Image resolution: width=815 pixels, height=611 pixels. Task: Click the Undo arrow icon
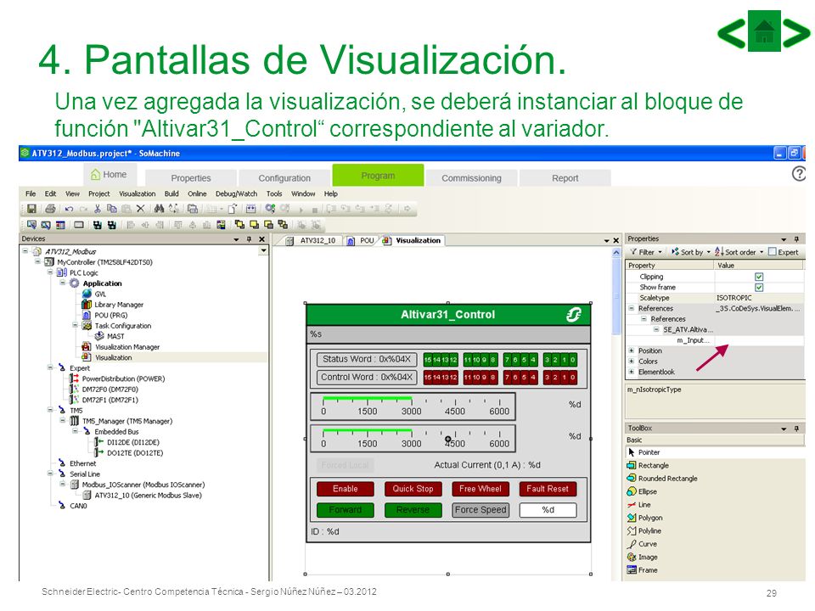click(69, 209)
